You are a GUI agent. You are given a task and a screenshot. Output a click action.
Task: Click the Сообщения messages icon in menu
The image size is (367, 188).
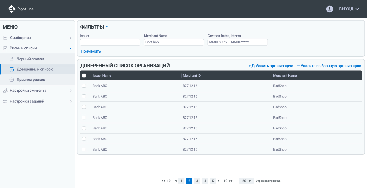(x=5, y=38)
